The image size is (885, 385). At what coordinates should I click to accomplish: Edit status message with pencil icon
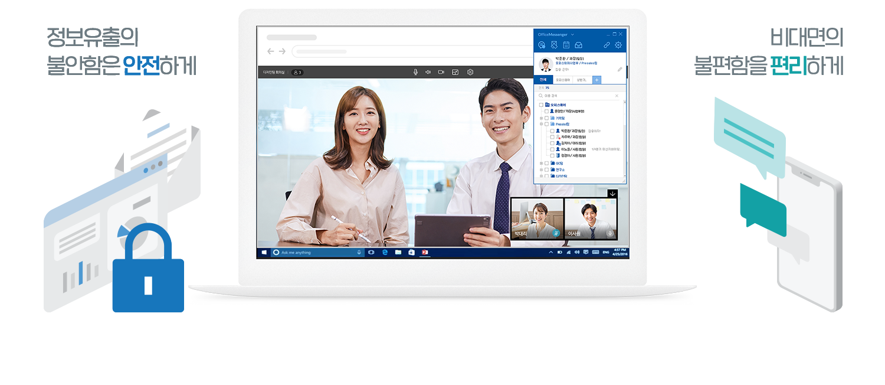(619, 69)
